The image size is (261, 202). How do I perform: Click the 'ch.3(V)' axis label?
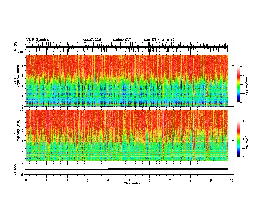point(16,169)
